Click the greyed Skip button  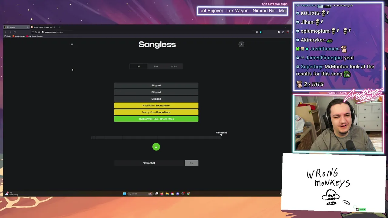[192, 163]
